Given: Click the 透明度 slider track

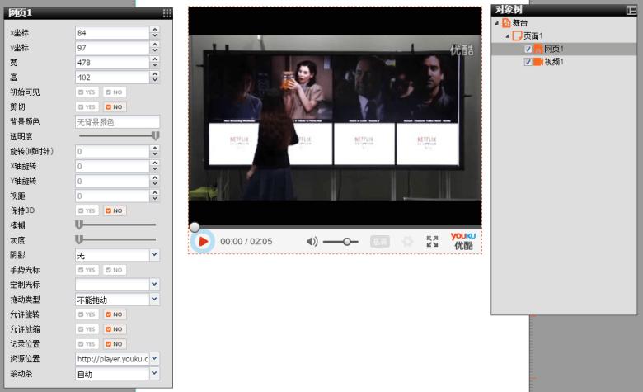Looking at the screenshot, I should (x=115, y=135).
